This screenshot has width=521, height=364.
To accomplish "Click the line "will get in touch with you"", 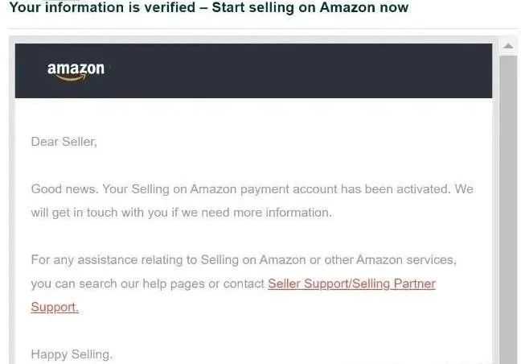I will pos(100,213).
